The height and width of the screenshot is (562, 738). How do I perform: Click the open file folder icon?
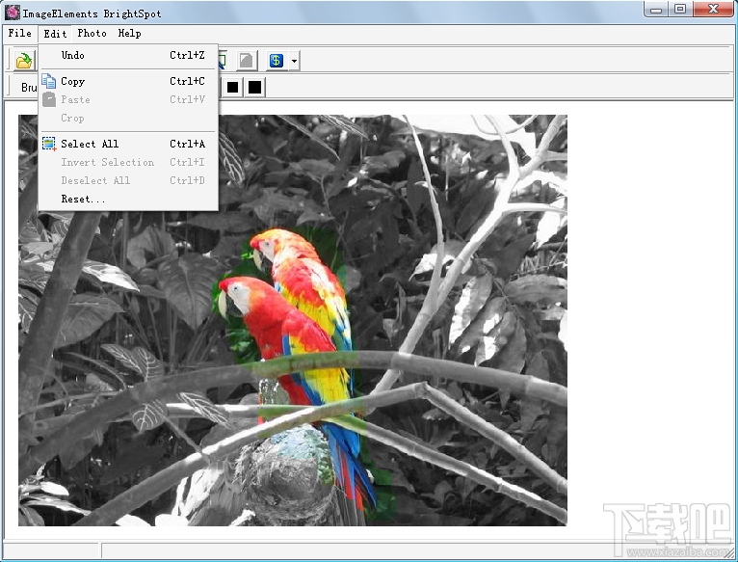pos(23,61)
